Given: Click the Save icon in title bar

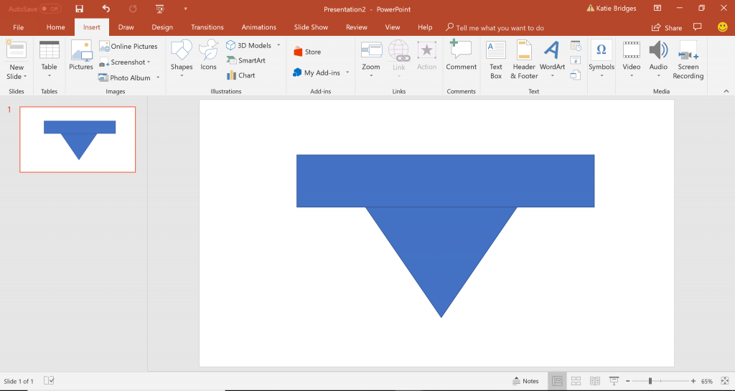Looking at the screenshot, I should point(79,9).
